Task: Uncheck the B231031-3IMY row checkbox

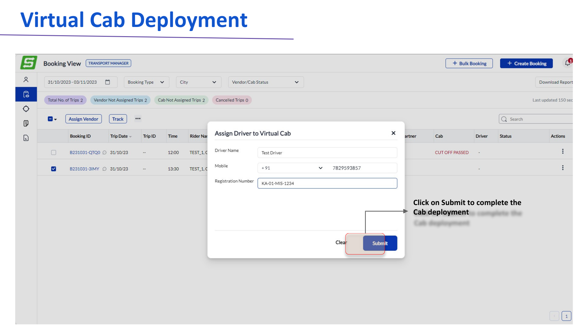Action: 54,169
